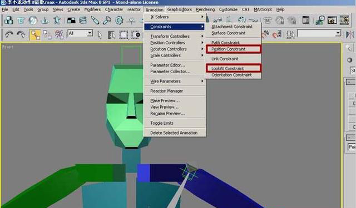This screenshot has width=356, height=208.
Task: Click the Undo arrow button
Action: [9, 34]
